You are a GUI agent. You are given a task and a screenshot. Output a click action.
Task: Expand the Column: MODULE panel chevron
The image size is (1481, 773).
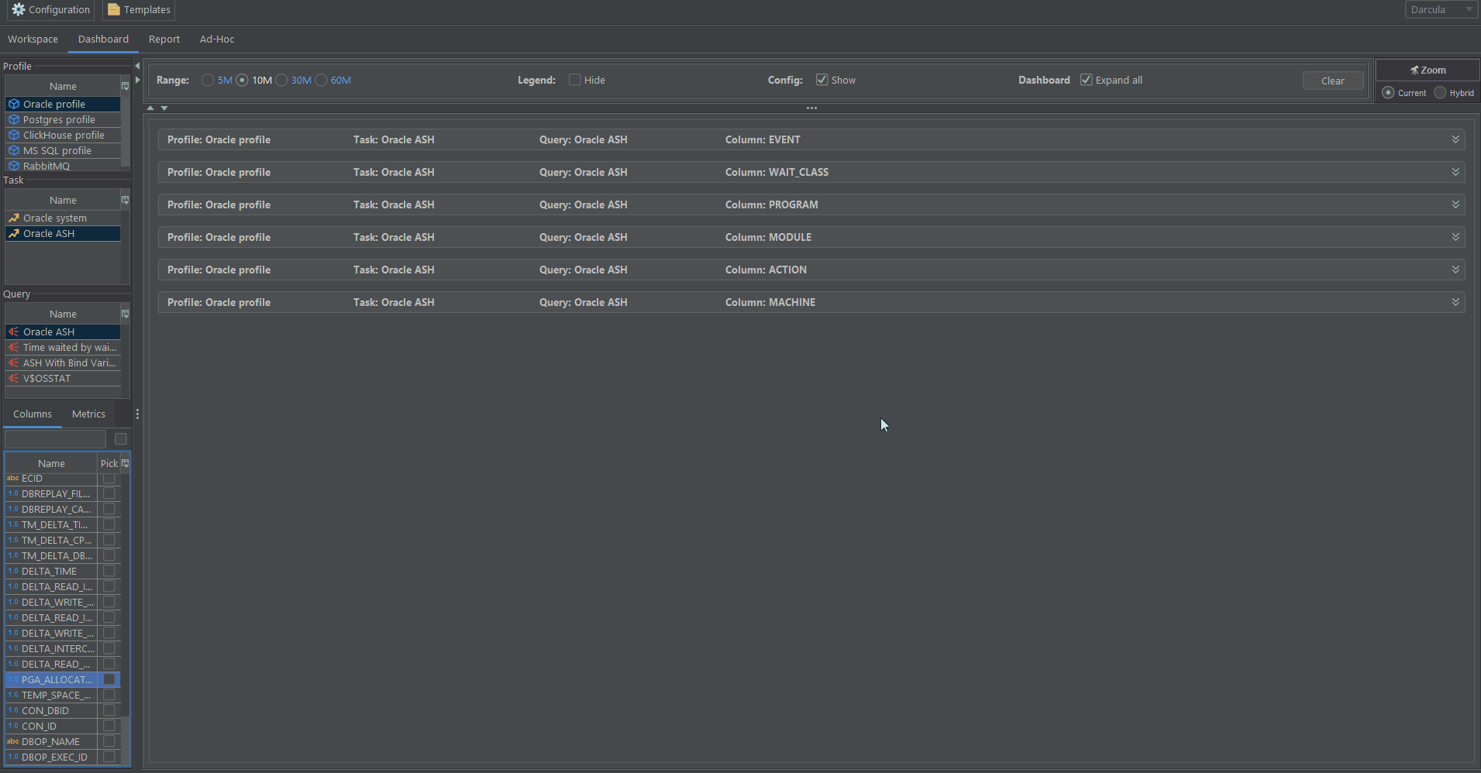click(x=1455, y=237)
